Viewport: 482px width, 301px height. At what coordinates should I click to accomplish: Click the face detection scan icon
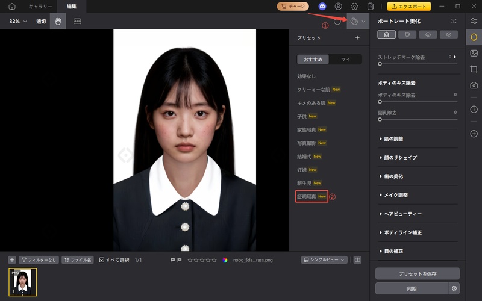pos(454,21)
